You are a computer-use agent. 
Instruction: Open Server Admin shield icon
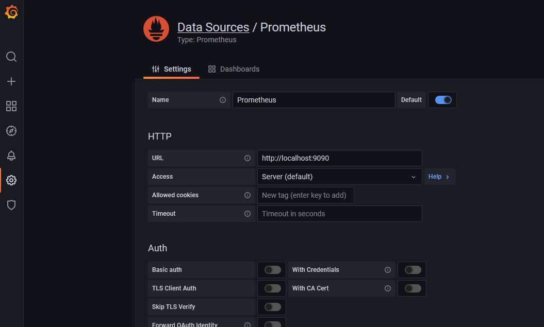click(x=11, y=205)
